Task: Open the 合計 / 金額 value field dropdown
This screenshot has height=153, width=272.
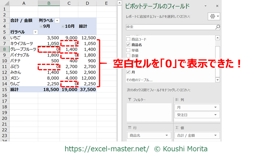Action: (x=216, y=135)
